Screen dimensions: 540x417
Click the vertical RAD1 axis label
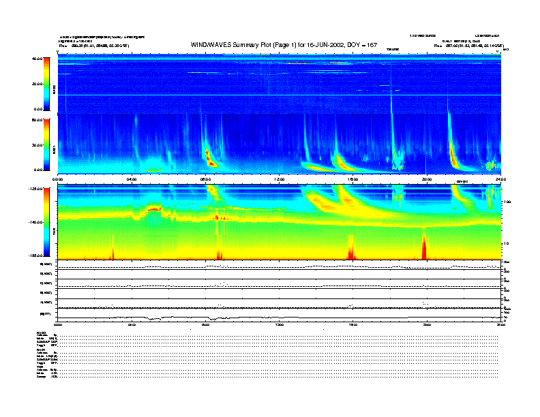pos(55,149)
